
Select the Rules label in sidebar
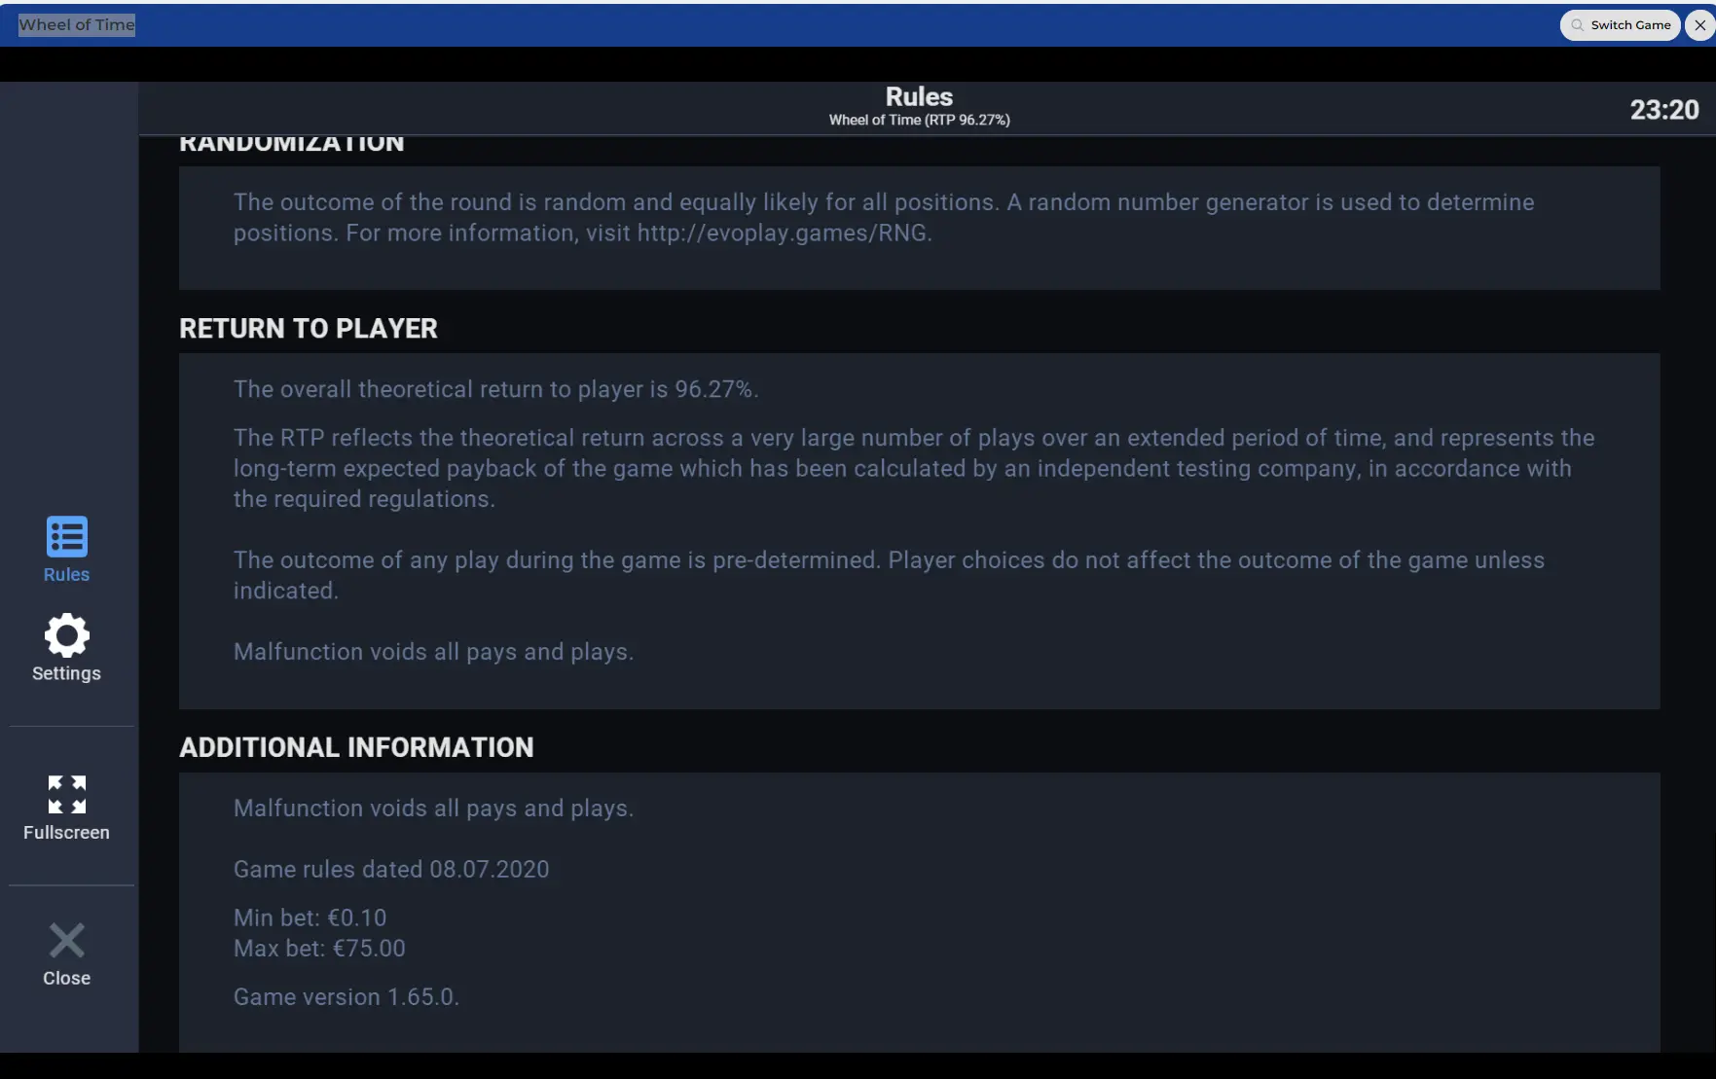[x=66, y=574]
